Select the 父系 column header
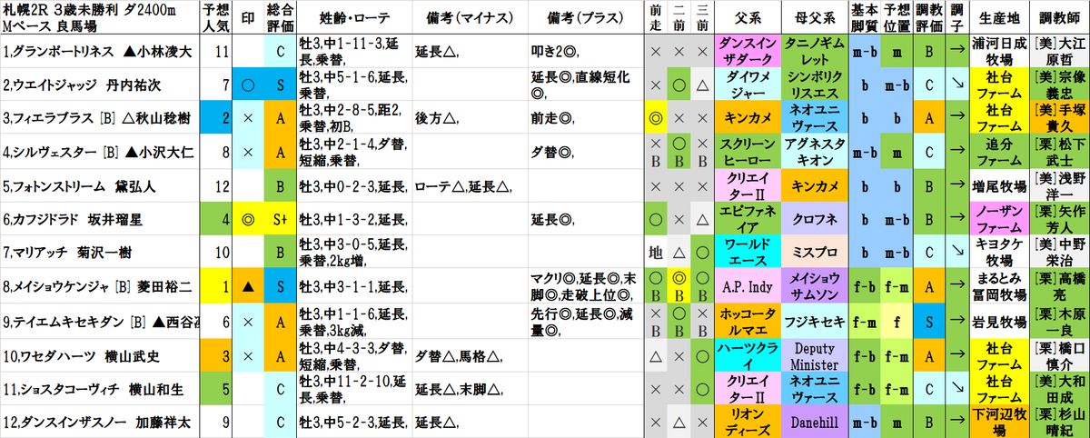This screenshot has height=438, width=1090. (x=746, y=17)
